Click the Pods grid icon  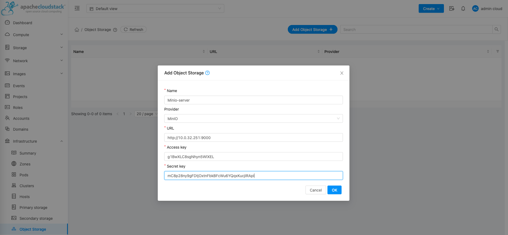click(x=14, y=175)
